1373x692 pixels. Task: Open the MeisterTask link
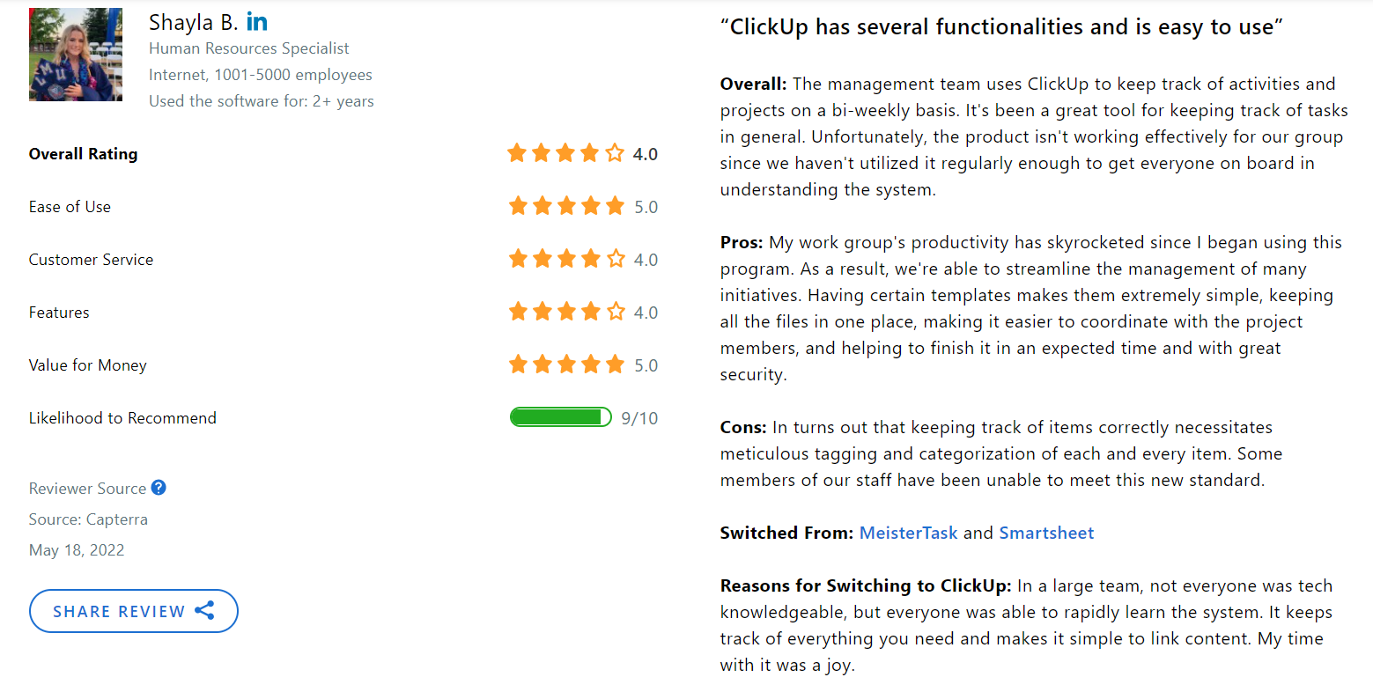pyautogui.click(x=908, y=533)
